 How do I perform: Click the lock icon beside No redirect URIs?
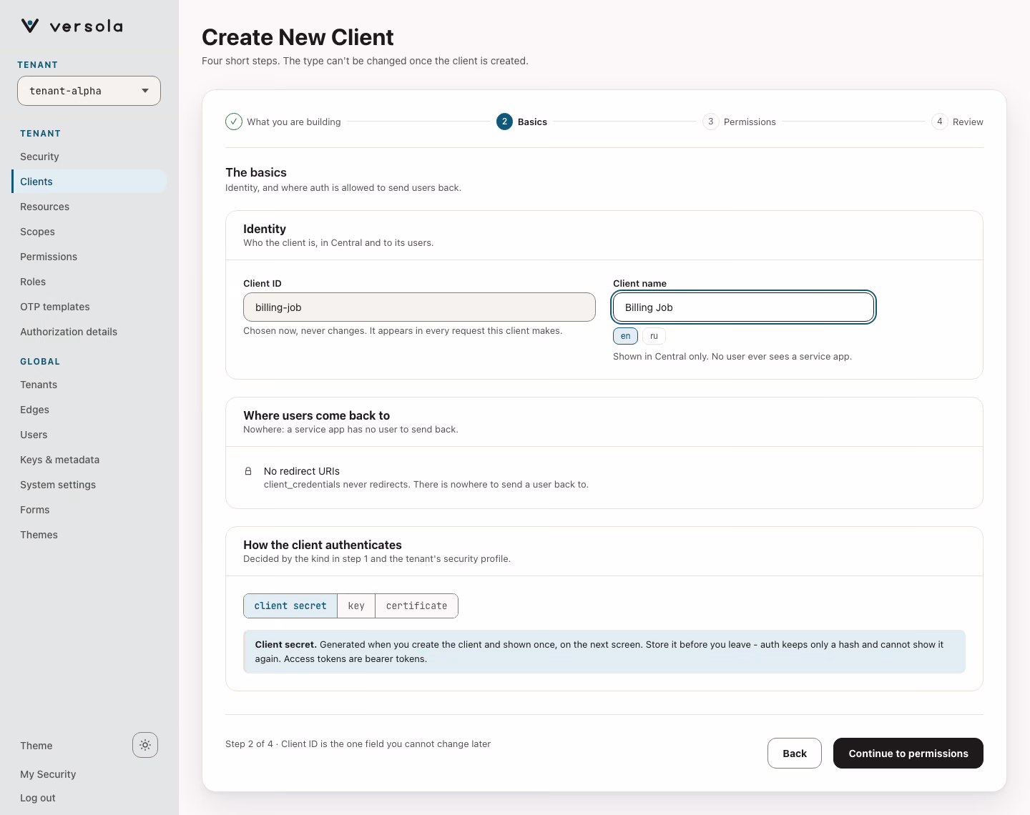[x=248, y=471]
